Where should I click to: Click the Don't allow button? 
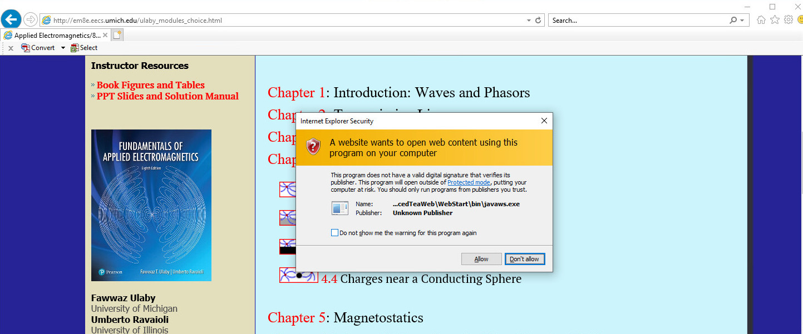pyautogui.click(x=524, y=259)
